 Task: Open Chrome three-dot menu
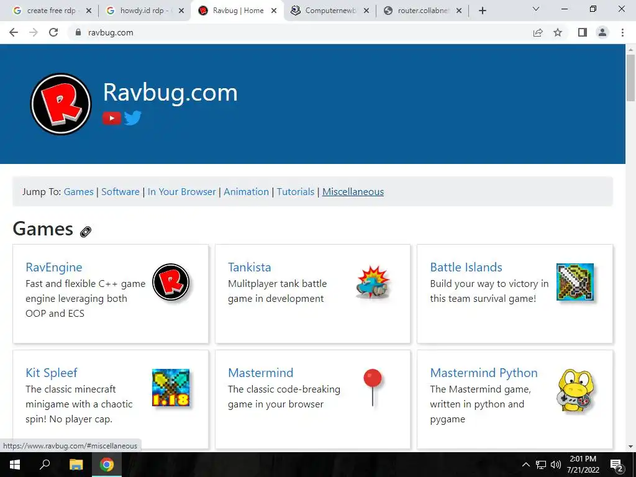(x=622, y=32)
